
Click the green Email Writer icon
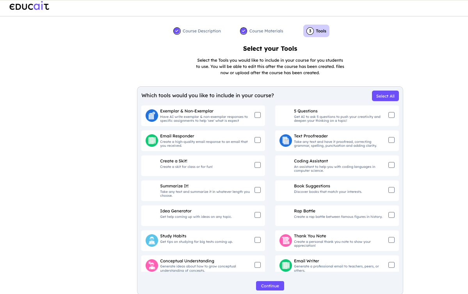tap(285, 265)
